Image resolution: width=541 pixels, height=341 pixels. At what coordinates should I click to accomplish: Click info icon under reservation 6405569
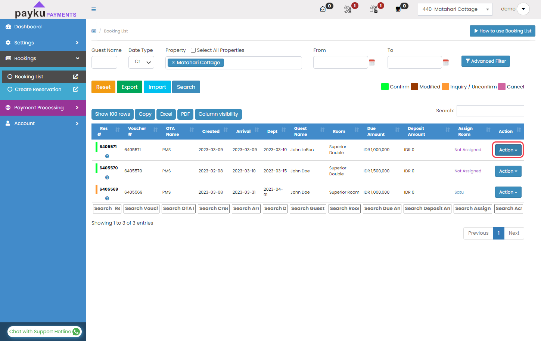pyautogui.click(x=107, y=198)
